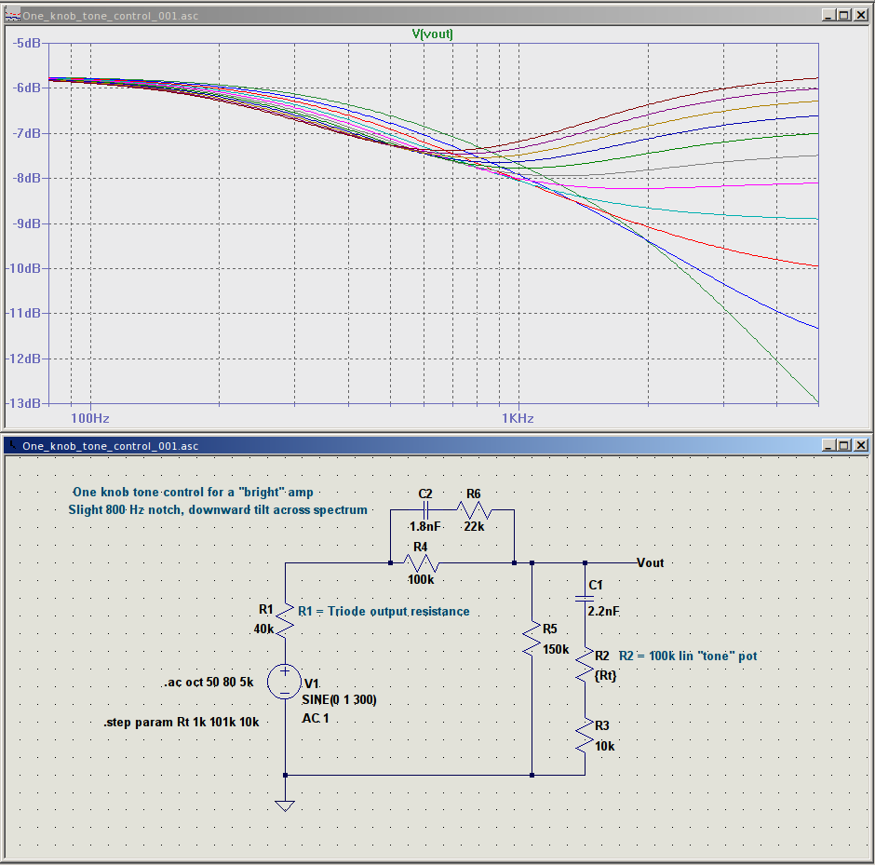
Task: Click the -7dB axis label
Action: tap(26, 133)
